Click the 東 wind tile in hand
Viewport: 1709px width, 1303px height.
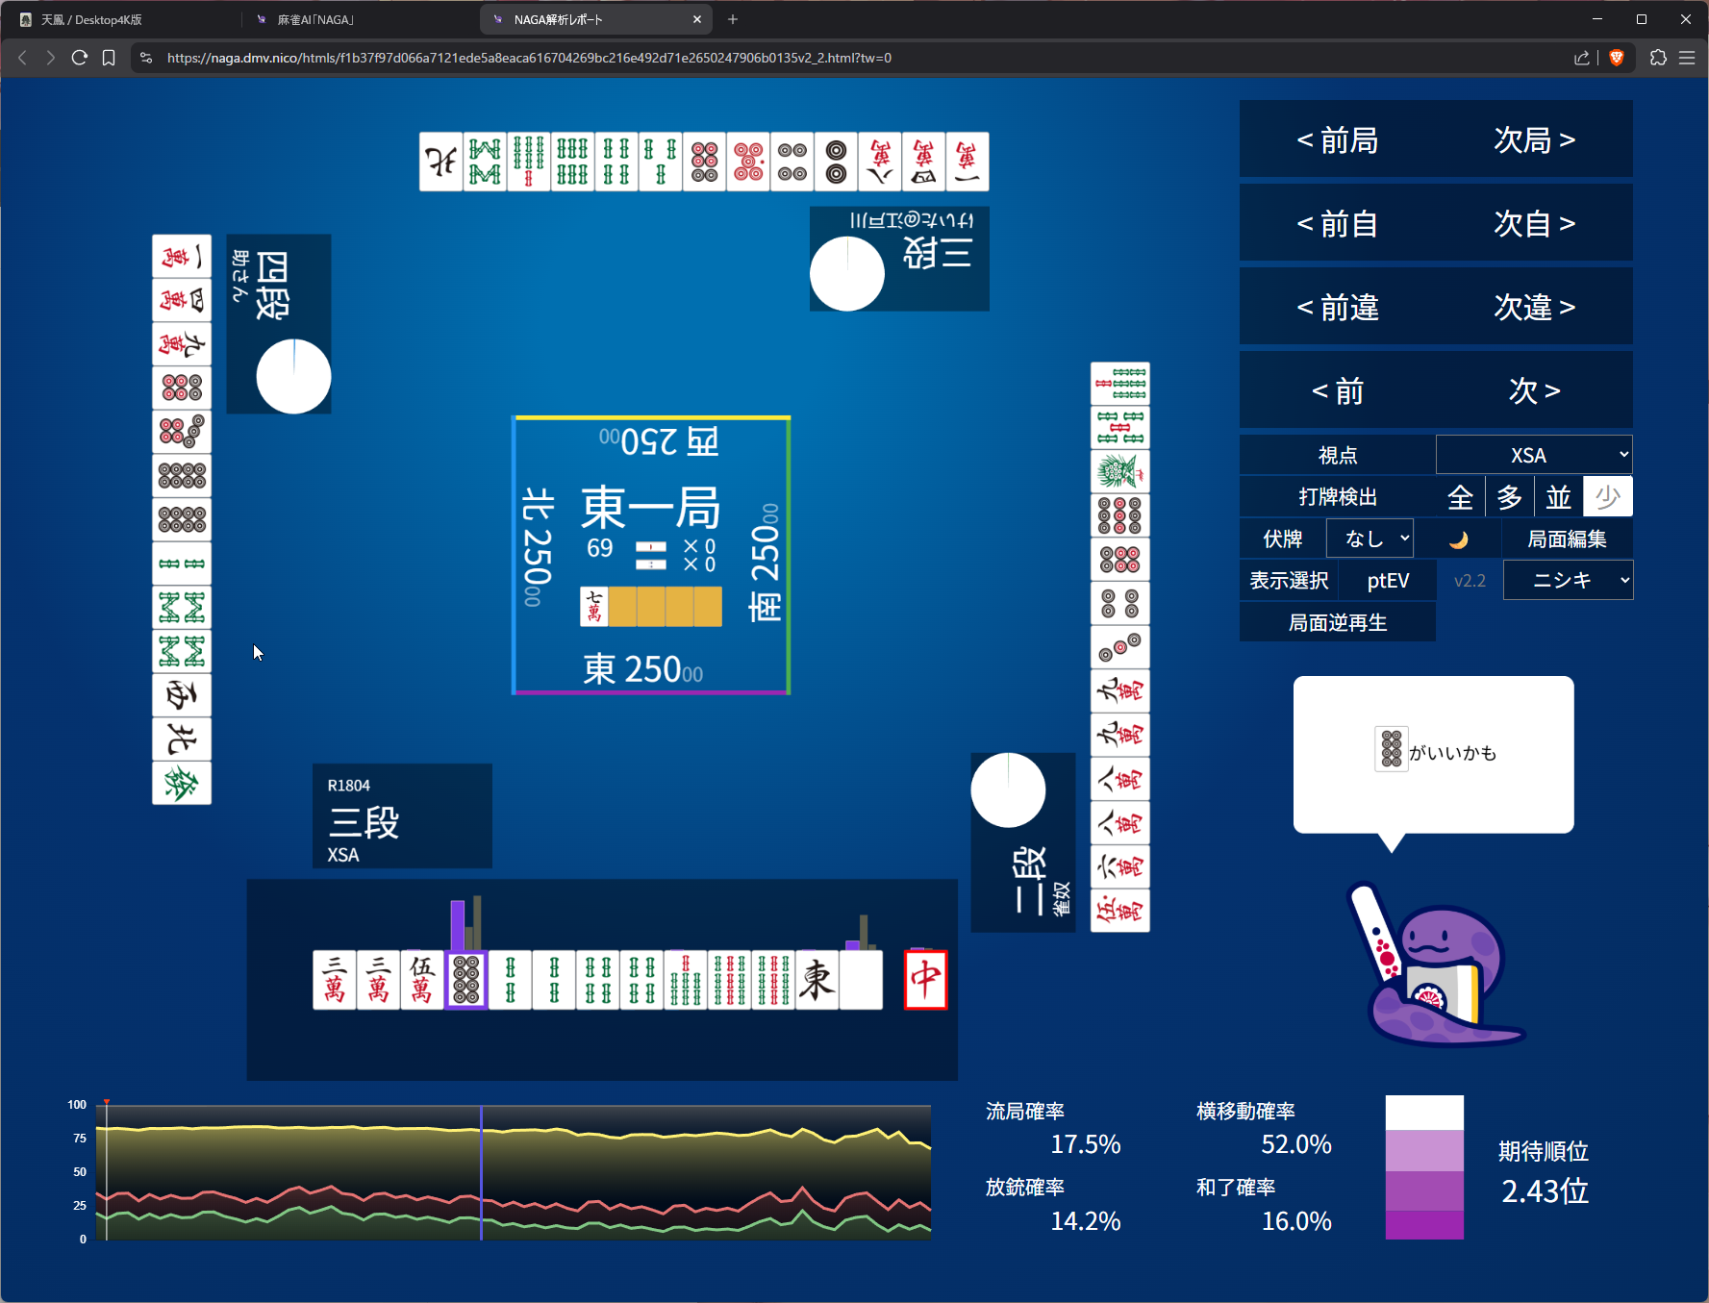pyautogui.click(x=817, y=979)
